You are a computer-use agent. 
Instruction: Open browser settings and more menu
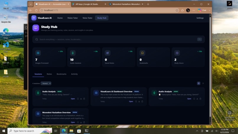pyautogui.click(x=193, y=10)
